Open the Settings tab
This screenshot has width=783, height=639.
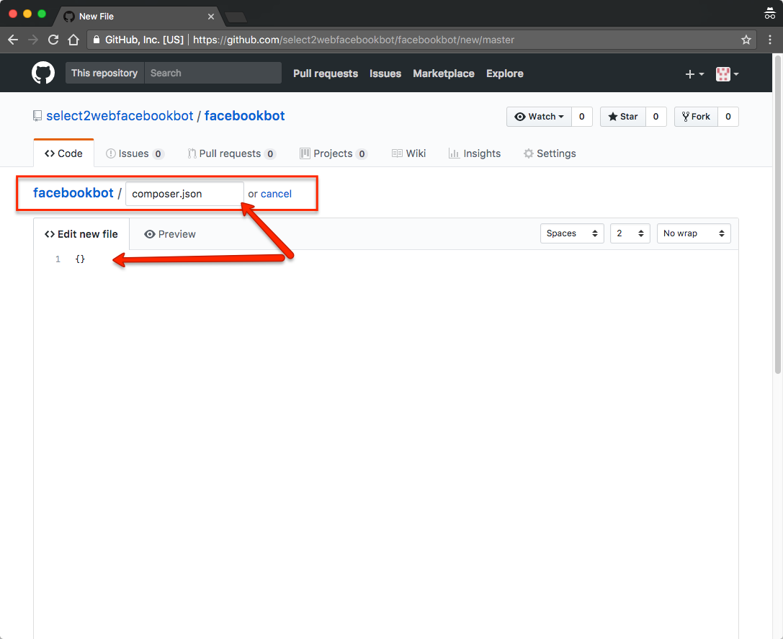550,153
